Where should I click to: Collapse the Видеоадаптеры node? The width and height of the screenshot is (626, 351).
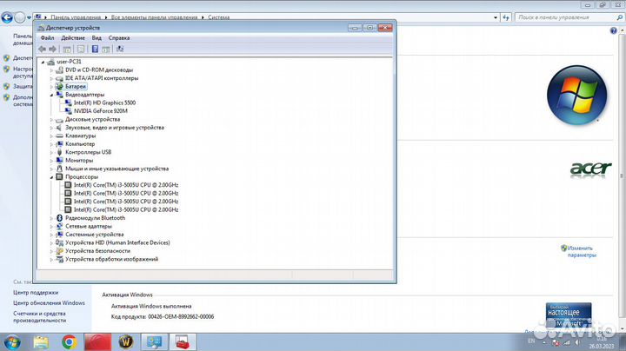(51, 95)
